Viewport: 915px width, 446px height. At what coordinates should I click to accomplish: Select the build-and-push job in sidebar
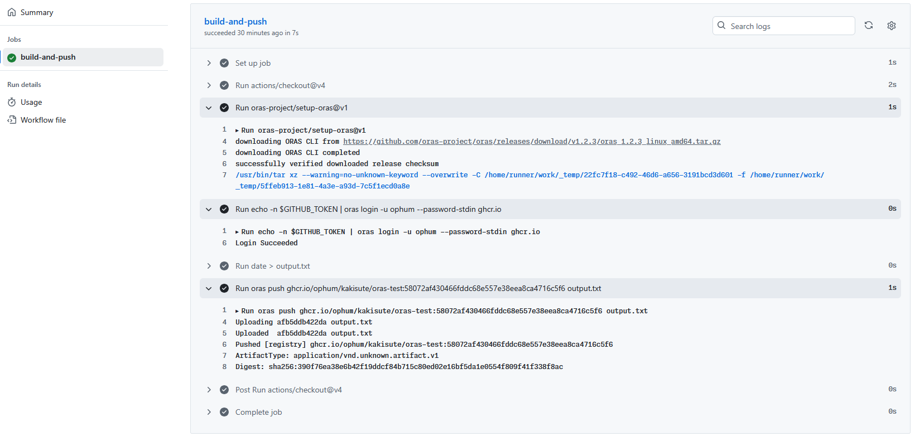pos(83,57)
